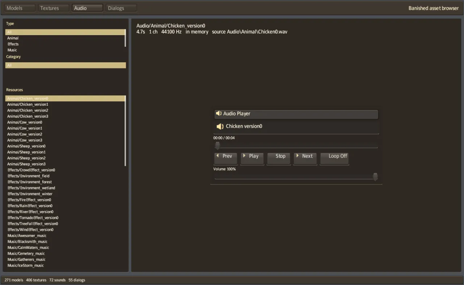
Task: Click the speaker icon beside Chicken version0
Action: click(220, 126)
